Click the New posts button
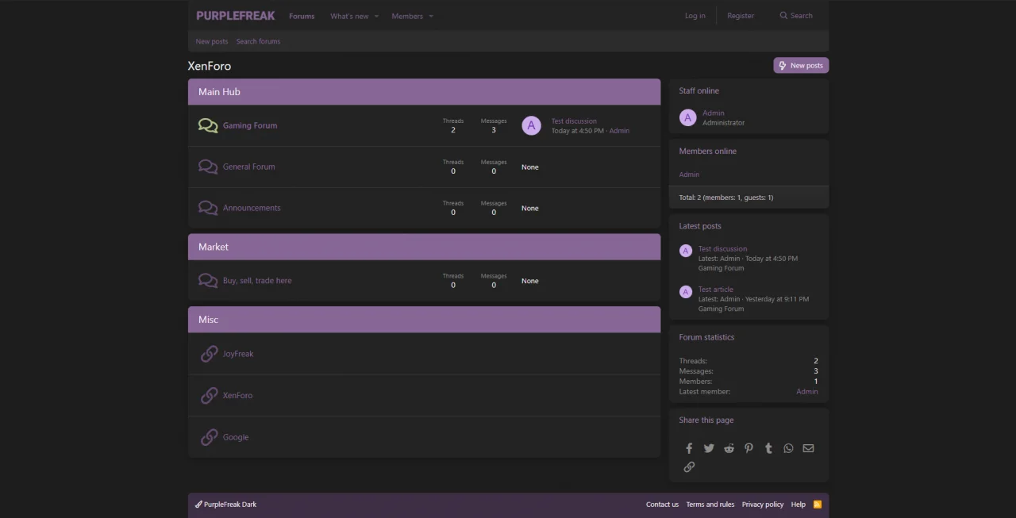 point(801,66)
